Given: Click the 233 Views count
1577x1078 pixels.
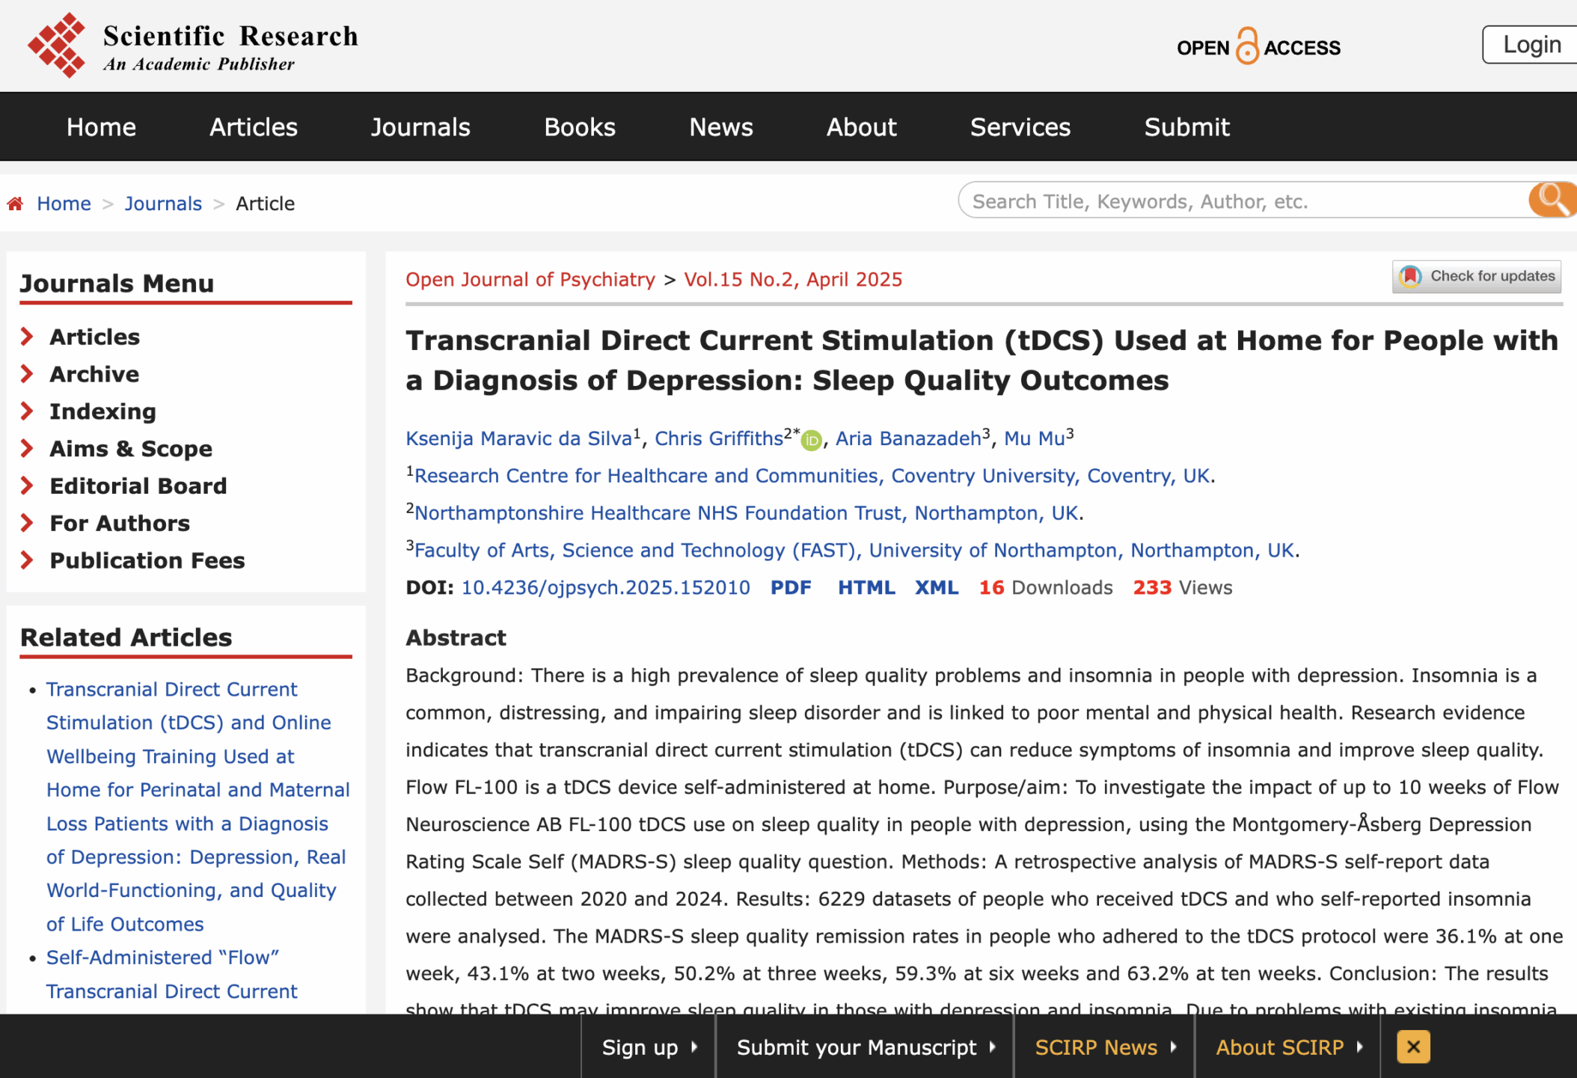Looking at the screenshot, I should [x=1182, y=588].
